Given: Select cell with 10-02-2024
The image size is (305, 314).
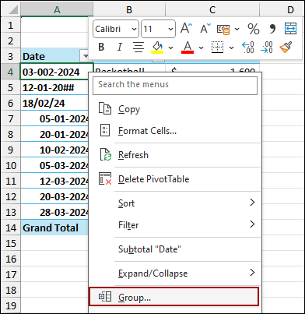Looking at the screenshot, I should point(54,150).
